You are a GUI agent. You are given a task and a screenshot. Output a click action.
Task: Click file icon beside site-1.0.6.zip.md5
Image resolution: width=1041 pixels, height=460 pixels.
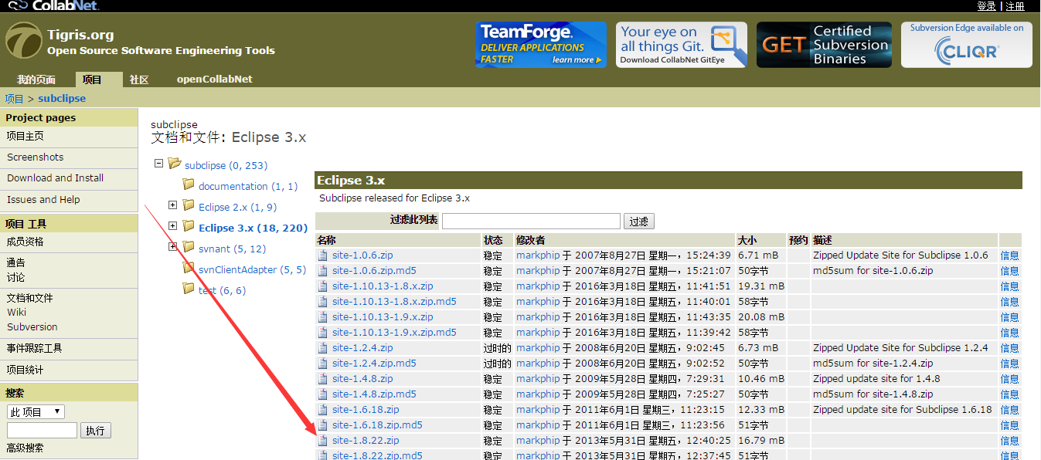pyautogui.click(x=323, y=271)
